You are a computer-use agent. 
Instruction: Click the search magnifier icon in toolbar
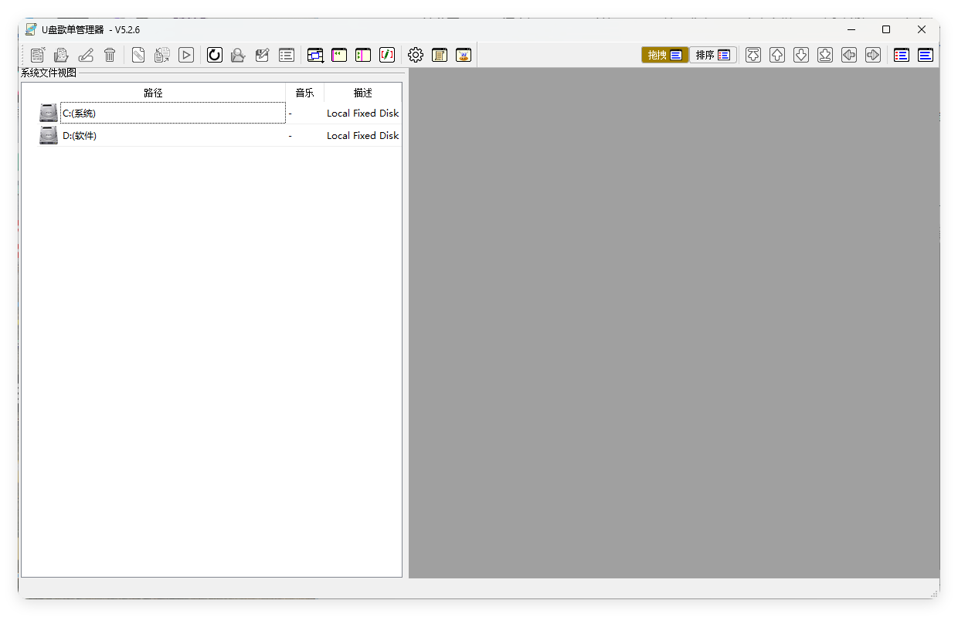pyautogui.click(x=239, y=55)
